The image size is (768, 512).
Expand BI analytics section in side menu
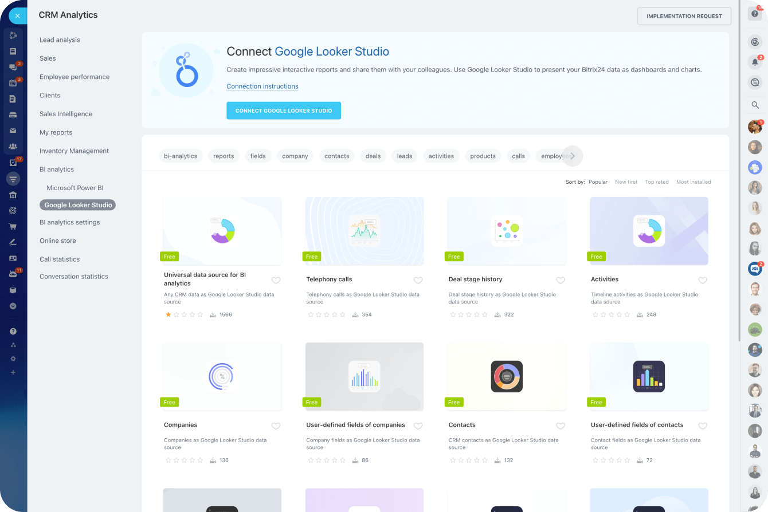click(x=57, y=170)
